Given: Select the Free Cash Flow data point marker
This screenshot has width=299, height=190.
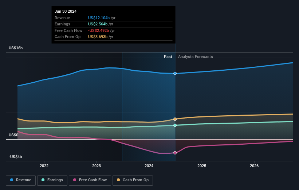Looking at the screenshot, I should (x=175, y=153).
